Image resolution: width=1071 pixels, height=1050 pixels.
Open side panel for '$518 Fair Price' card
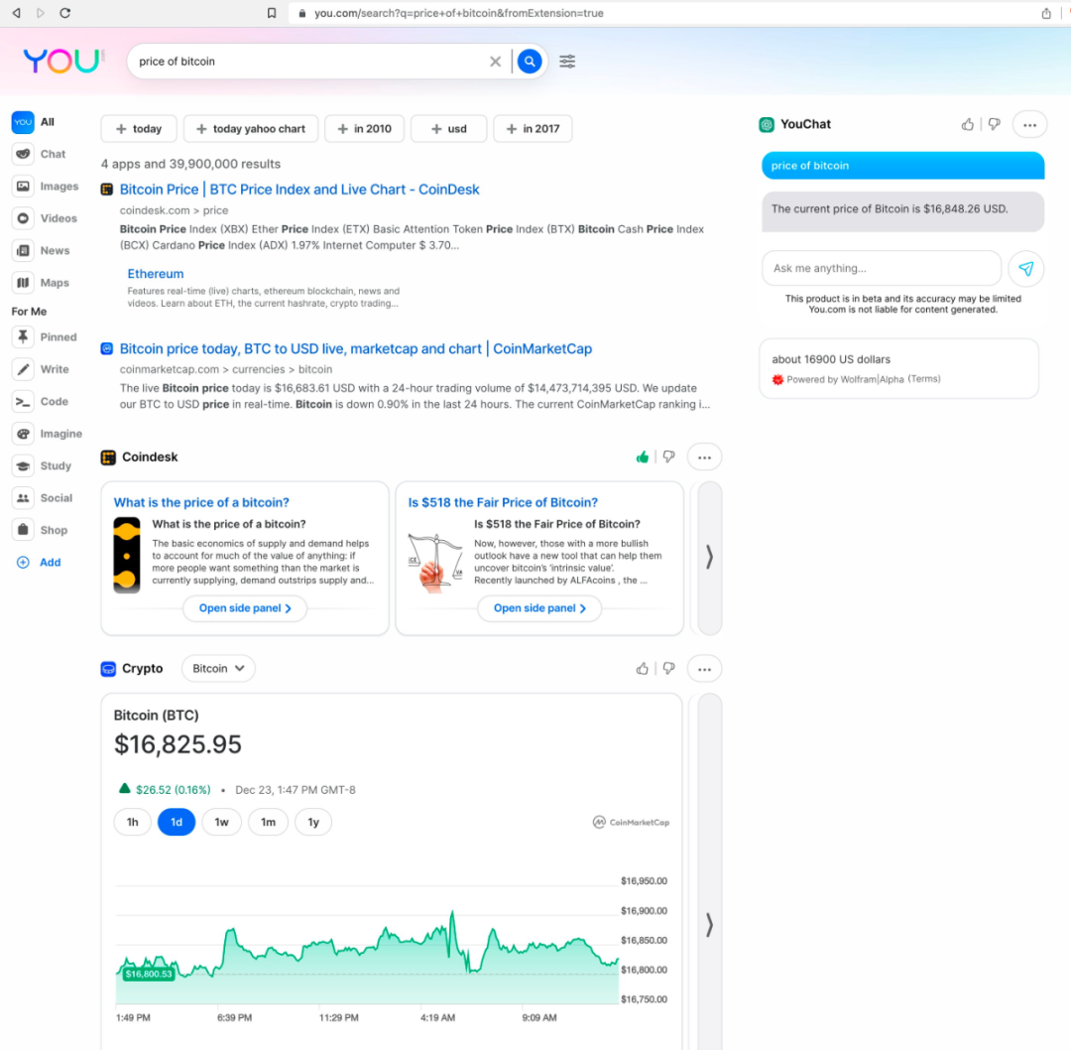(538, 607)
